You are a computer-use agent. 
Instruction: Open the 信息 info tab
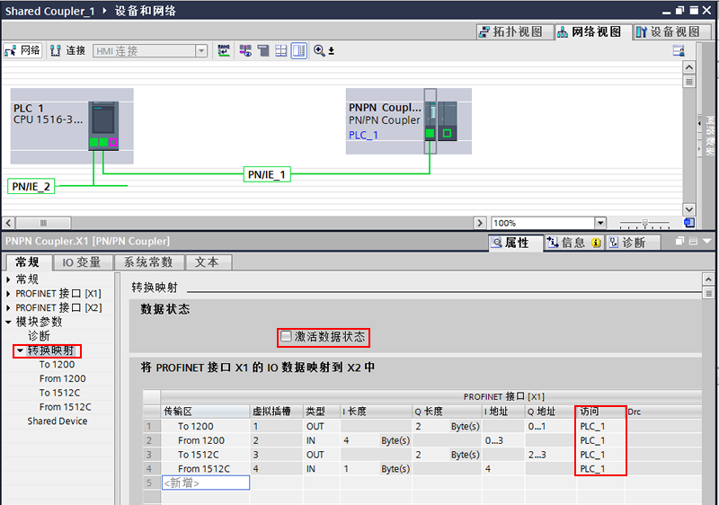(x=574, y=243)
